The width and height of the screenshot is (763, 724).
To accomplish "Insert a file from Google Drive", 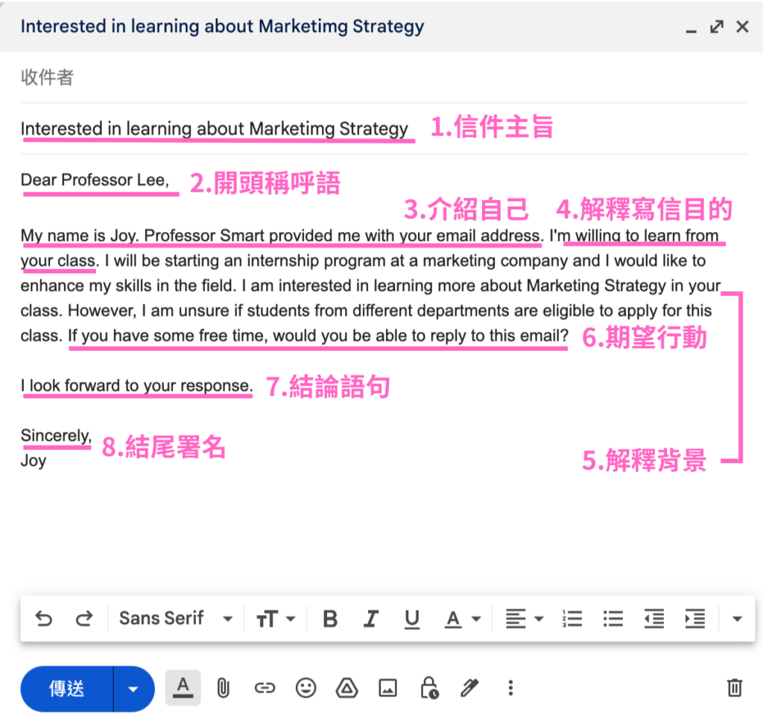I will 346,687.
